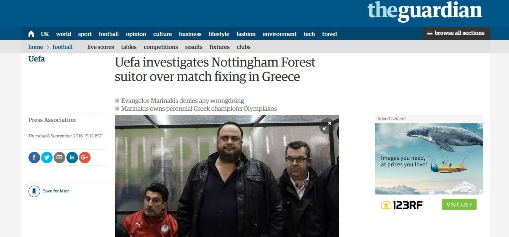Share article via email icon

click(x=60, y=158)
